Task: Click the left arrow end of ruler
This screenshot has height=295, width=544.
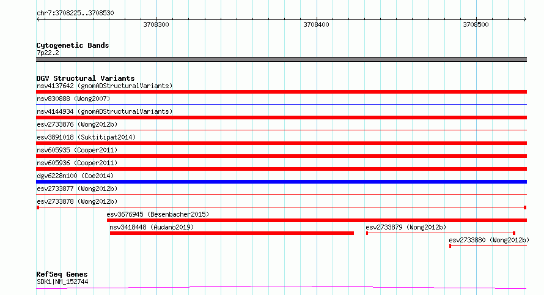Action: (x=38, y=20)
